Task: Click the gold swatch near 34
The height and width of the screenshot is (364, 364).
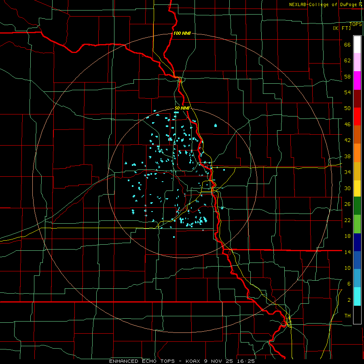Action: pyautogui.click(x=357, y=171)
